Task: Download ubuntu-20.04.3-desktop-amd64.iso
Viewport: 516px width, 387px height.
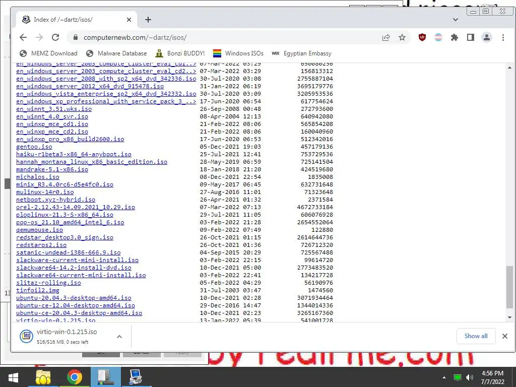Action: [x=74, y=298]
